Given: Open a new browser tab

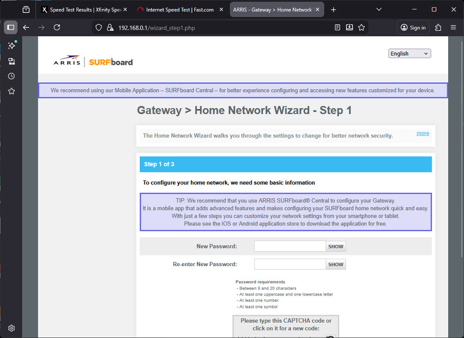Looking at the screenshot, I should point(334,10).
